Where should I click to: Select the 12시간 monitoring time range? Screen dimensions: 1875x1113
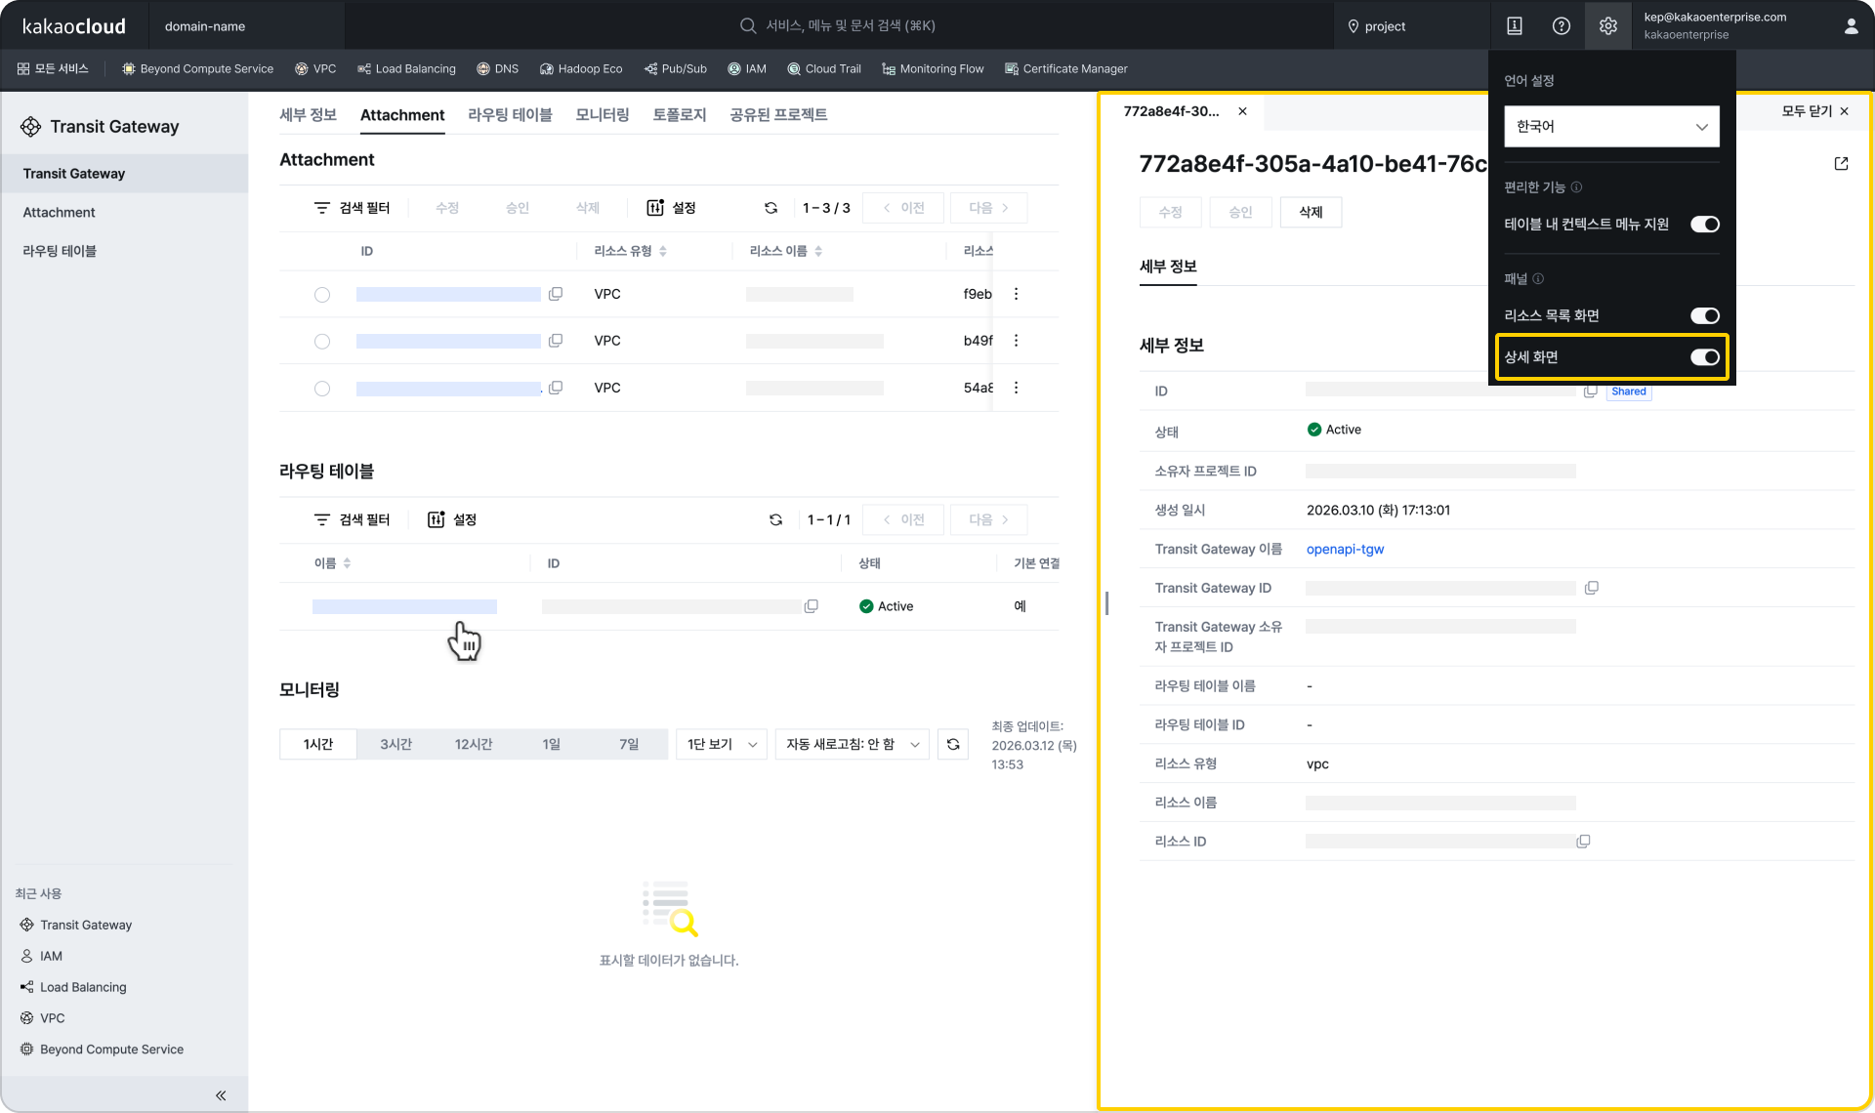coord(474,744)
